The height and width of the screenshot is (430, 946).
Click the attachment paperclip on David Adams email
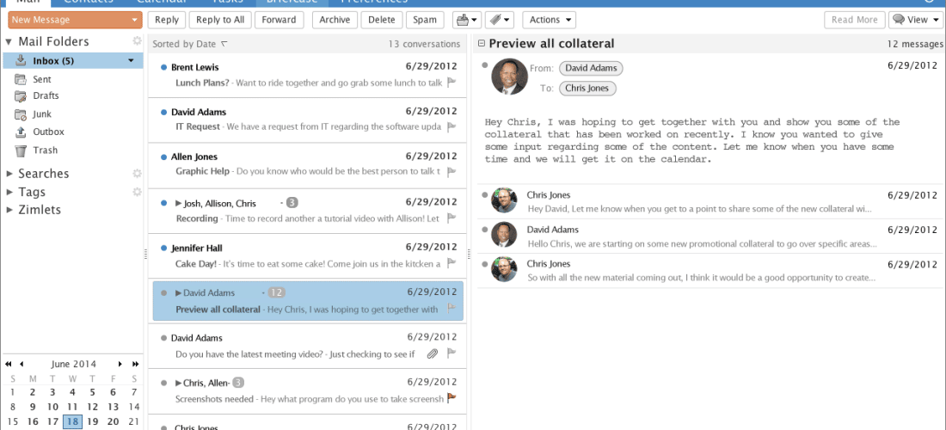tap(432, 353)
